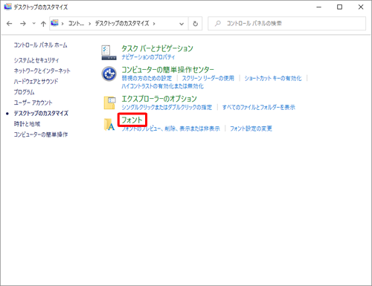Click the Forward arrow navigation button
This screenshot has height=286, width=372.
click(x=23, y=24)
